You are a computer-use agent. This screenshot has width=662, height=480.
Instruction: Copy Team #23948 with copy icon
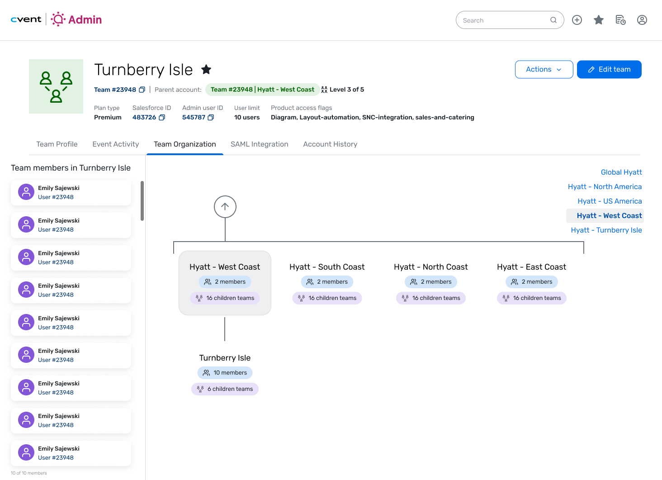[142, 90]
